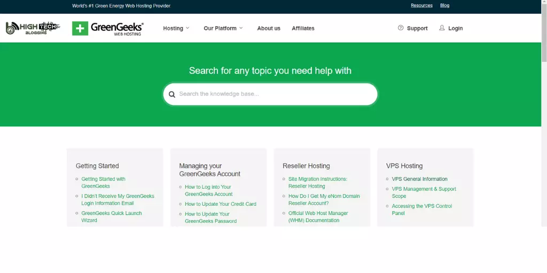Click the page vertical scrollbar thumb
The width and height of the screenshot is (547, 273).
[544, 33]
